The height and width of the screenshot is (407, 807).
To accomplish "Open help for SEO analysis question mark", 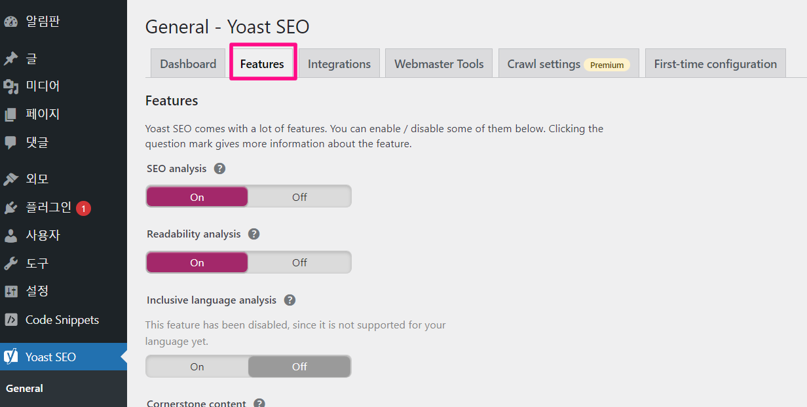I will click(220, 168).
